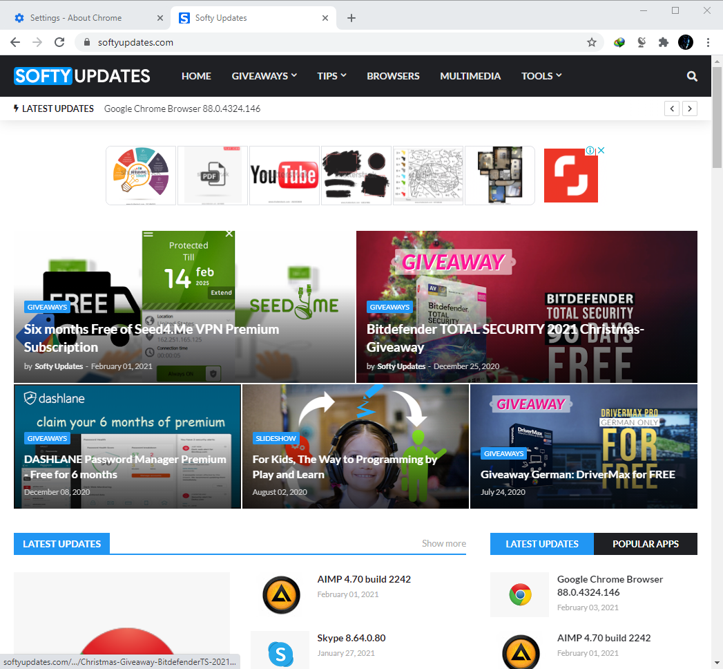Show the previous latest update headline
This screenshot has width=723, height=669.
click(672, 109)
